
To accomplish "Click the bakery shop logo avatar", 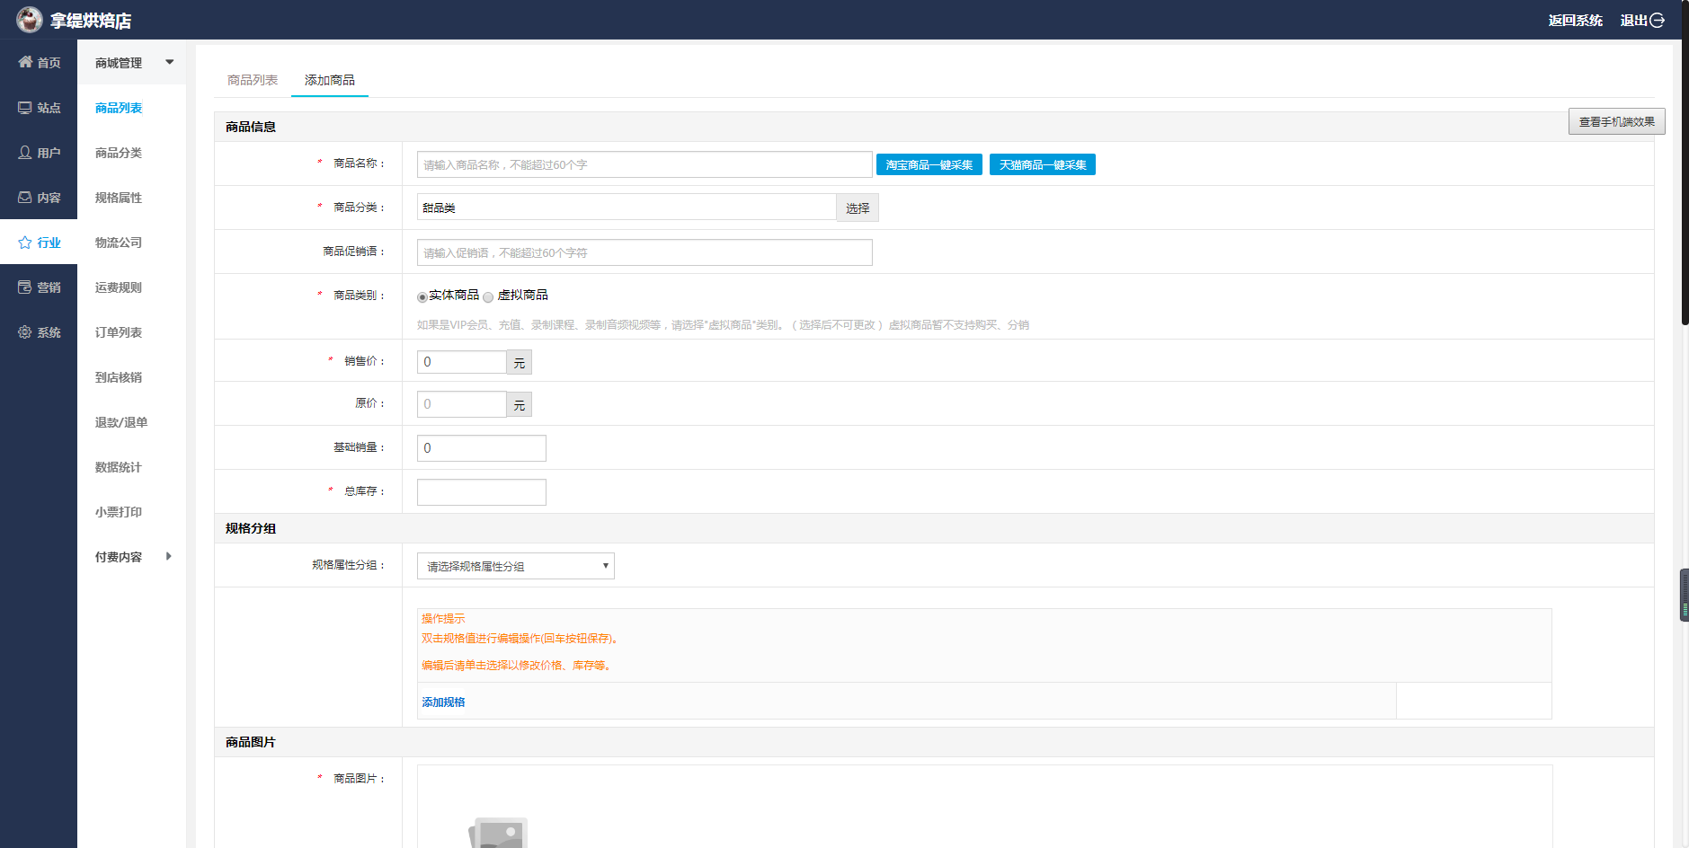I will coord(29,19).
